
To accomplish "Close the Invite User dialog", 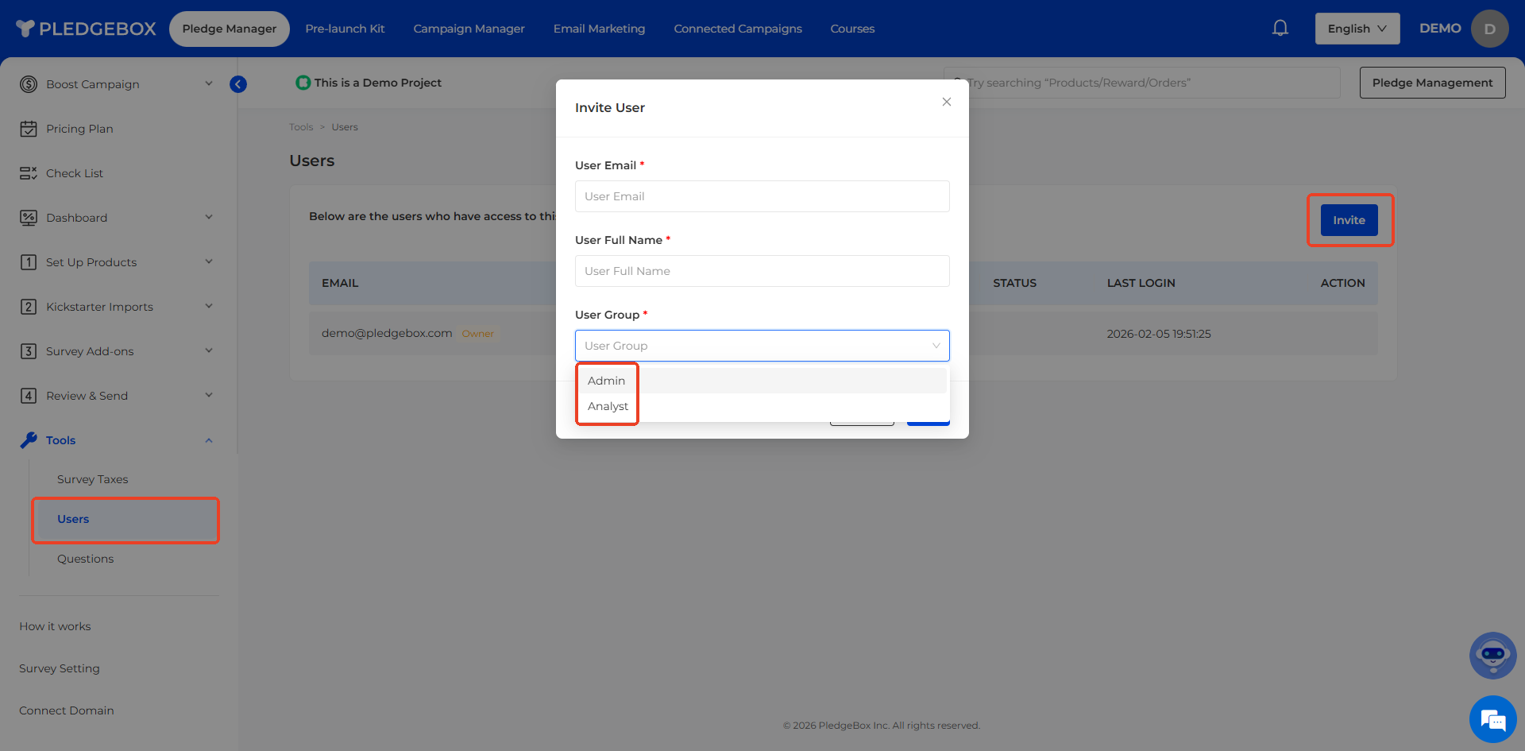I will (x=946, y=102).
